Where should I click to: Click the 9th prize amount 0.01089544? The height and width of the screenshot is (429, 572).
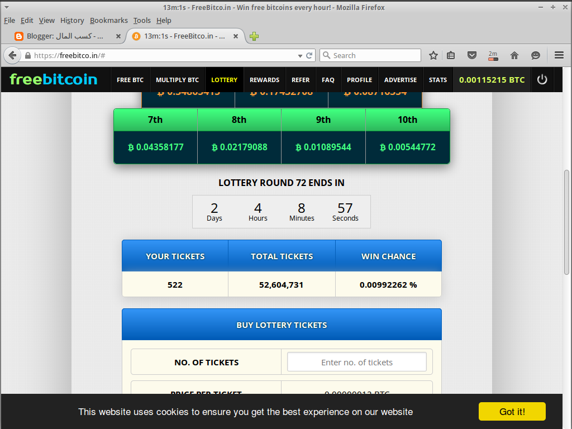[323, 147]
